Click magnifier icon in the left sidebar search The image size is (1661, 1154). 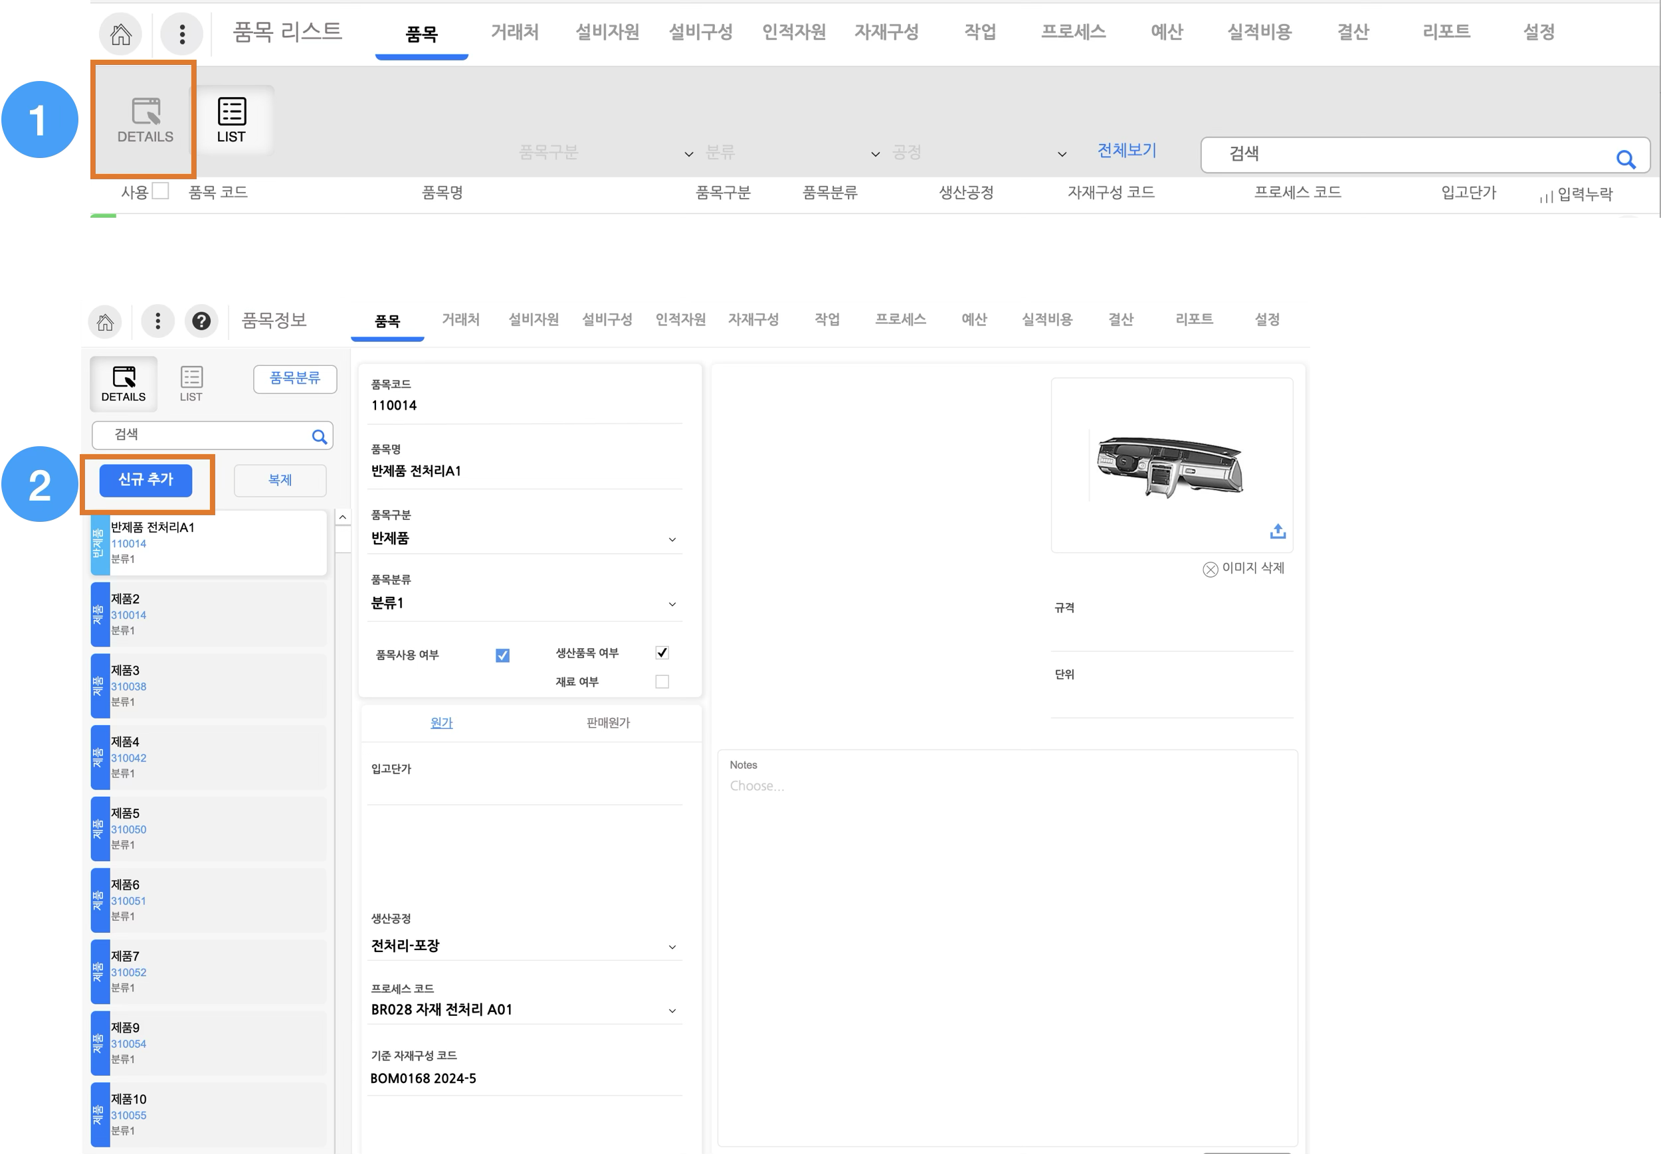click(319, 437)
